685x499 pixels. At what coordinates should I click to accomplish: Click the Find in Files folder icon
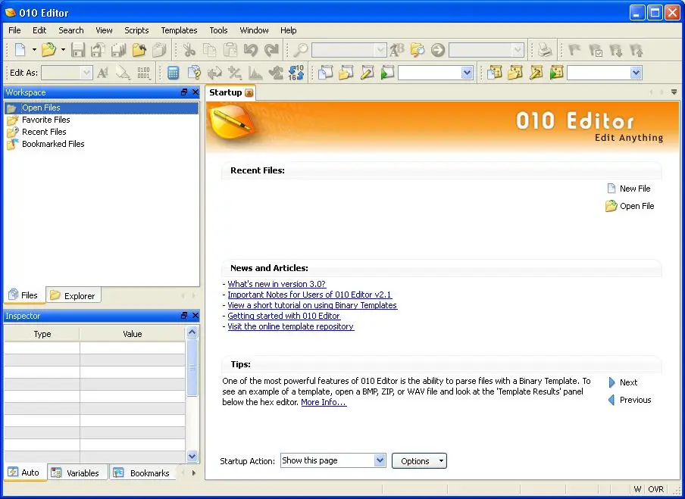pyautogui.click(x=418, y=50)
